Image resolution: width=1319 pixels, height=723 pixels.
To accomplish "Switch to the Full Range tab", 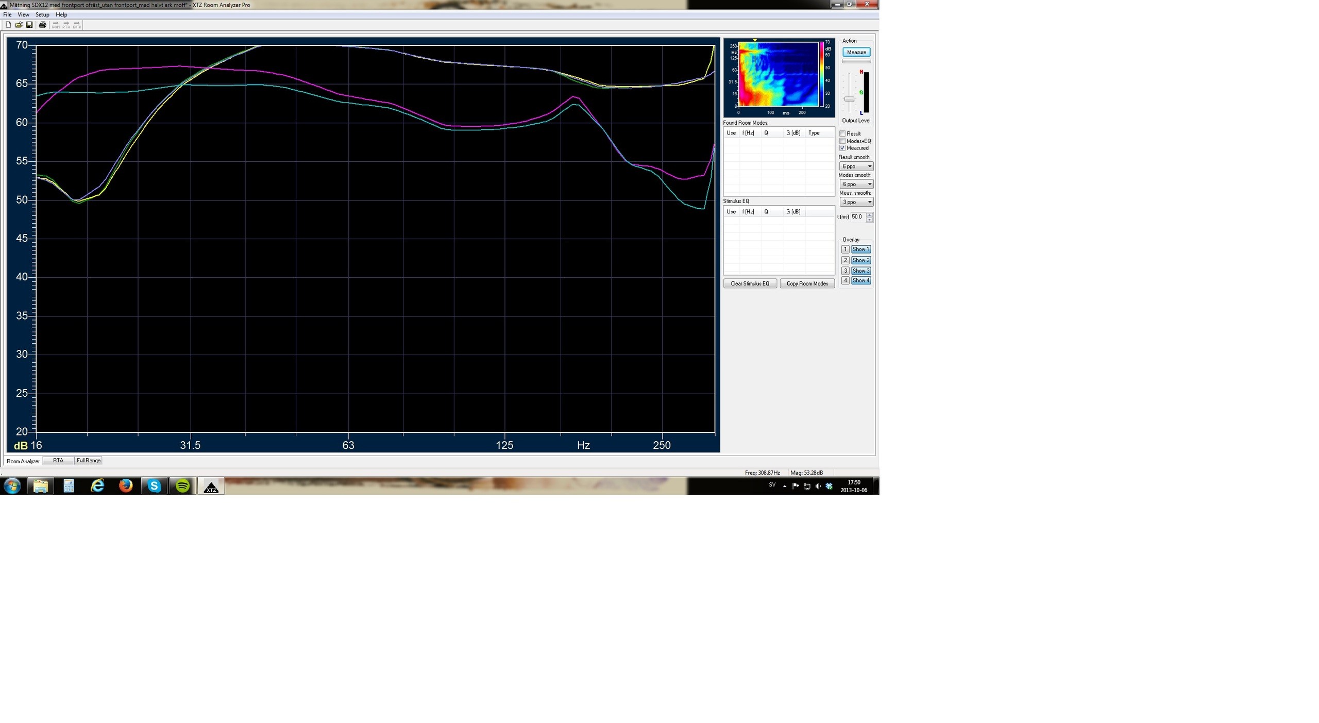I will [x=89, y=461].
